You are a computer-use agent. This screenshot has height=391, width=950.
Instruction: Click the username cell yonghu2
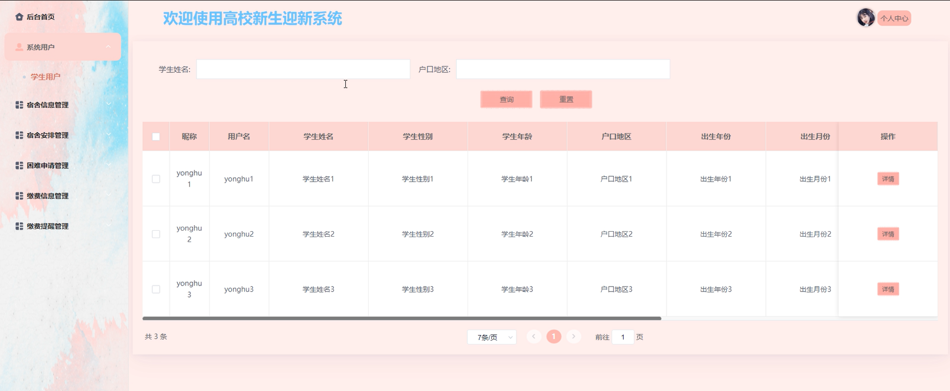point(239,234)
